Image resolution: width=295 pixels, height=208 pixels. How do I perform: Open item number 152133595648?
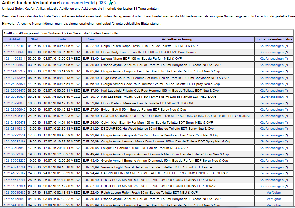click(x=15, y=148)
